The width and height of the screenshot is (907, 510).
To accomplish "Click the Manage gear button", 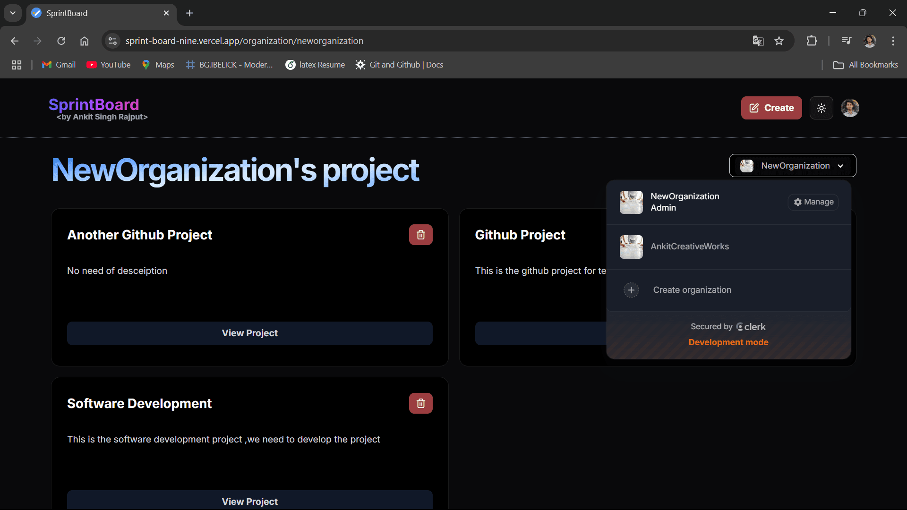I will pos(813,202).
